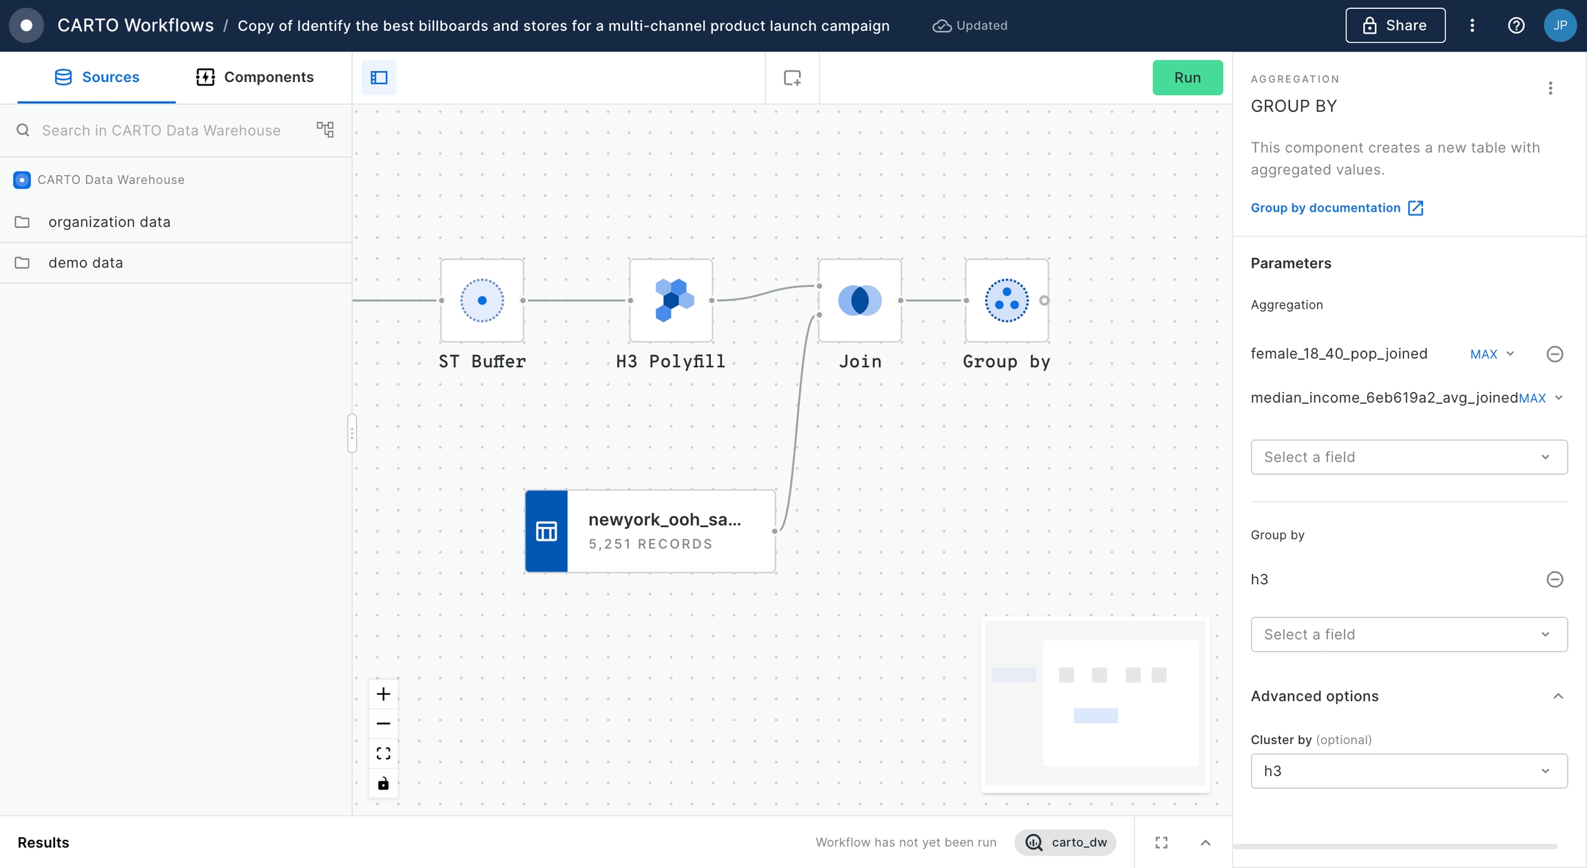
Task: Expand the organization data folder
Action: coord(176,222)
